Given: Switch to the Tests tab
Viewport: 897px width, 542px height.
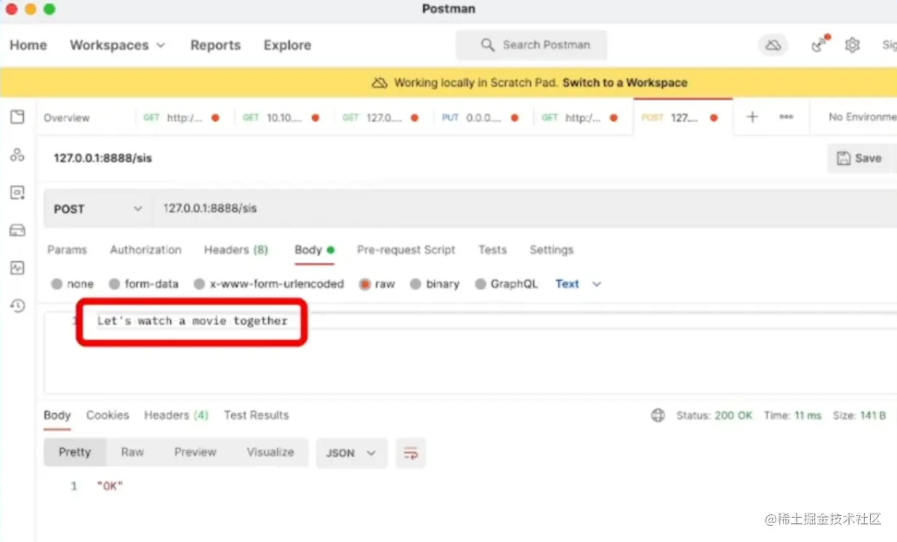Looking at the screenshot, I should coord(492,250).
